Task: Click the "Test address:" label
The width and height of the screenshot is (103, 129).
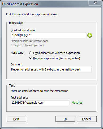Action: click(19, 97)
